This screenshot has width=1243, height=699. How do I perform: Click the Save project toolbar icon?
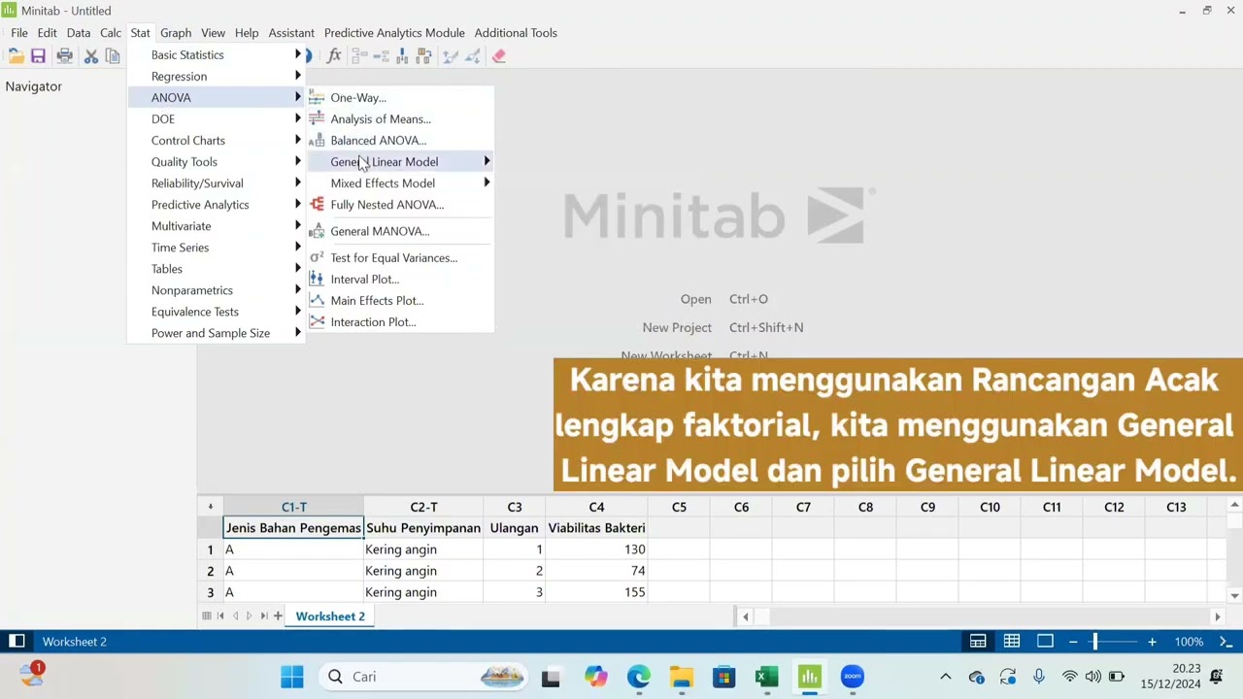tap(38, 56)
